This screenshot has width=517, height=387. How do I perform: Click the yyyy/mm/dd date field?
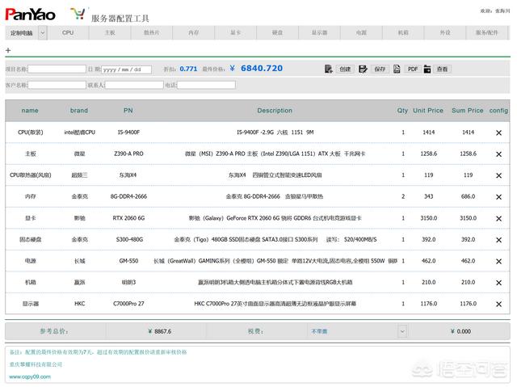pyautogui.click(x=127, y=69)
